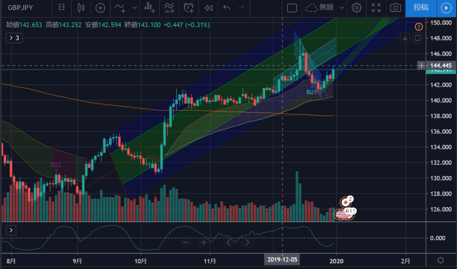This screenshot has height=269, width=457.
Task: Click the 126.000 price axis label
Action: tap(442, 209)
